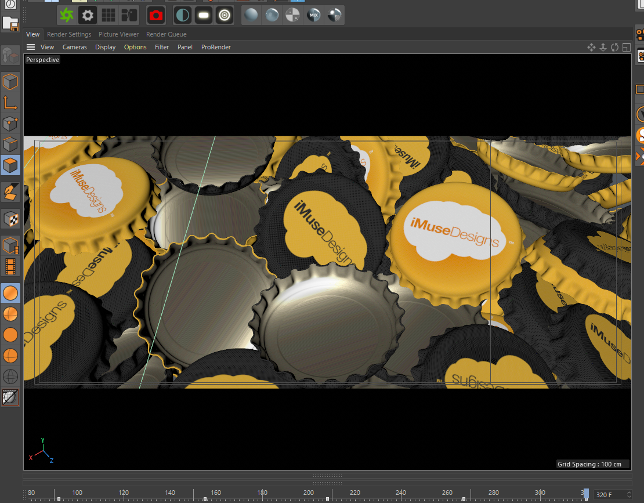
Task: Click the timeline playhead at frame 320
Action: [586, 494]
